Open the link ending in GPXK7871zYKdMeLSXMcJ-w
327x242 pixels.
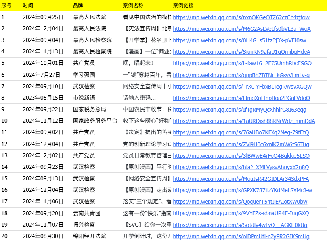coord(242,190)
